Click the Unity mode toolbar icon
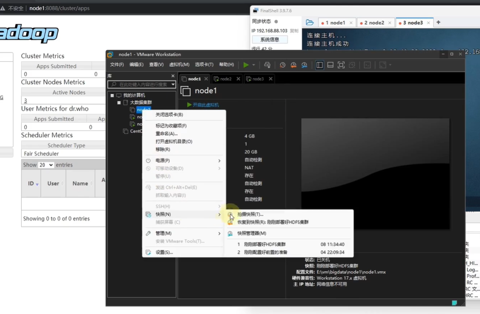The width and height of the screenshot is (480, 314). [352, 65]
